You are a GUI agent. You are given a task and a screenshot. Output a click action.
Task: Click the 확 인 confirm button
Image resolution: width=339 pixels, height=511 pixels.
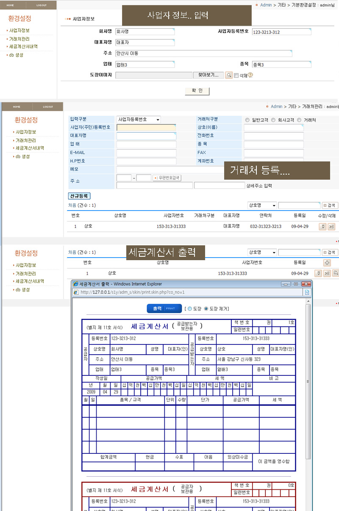(x=197, y=91)
